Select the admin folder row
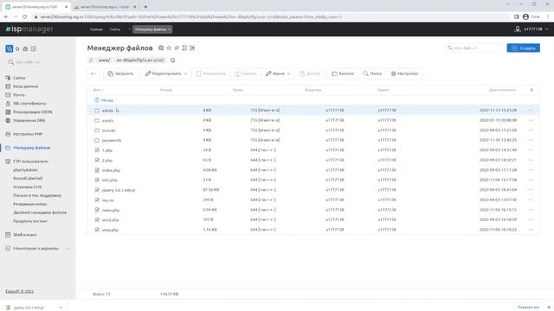Screen dimensions: 554x311 pyautogui.click(x=313, y=111)
